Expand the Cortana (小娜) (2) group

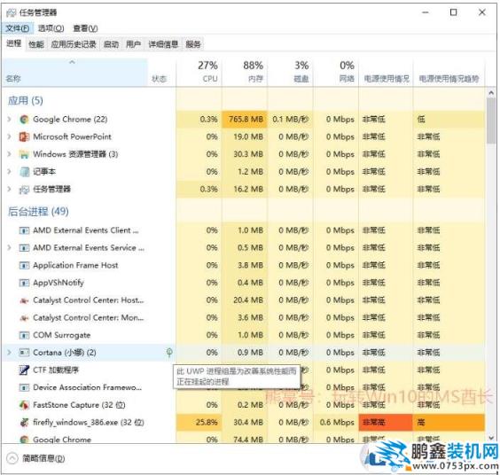tap(9, 353)
